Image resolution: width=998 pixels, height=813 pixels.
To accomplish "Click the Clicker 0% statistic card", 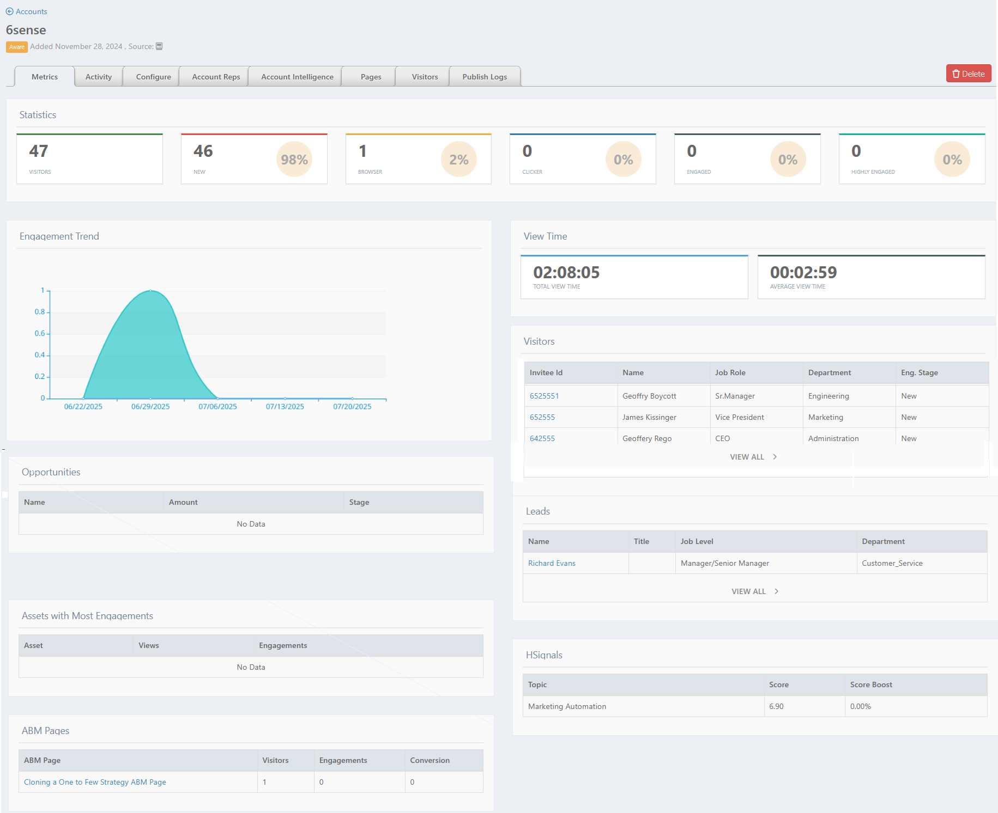I will point(583,159).
